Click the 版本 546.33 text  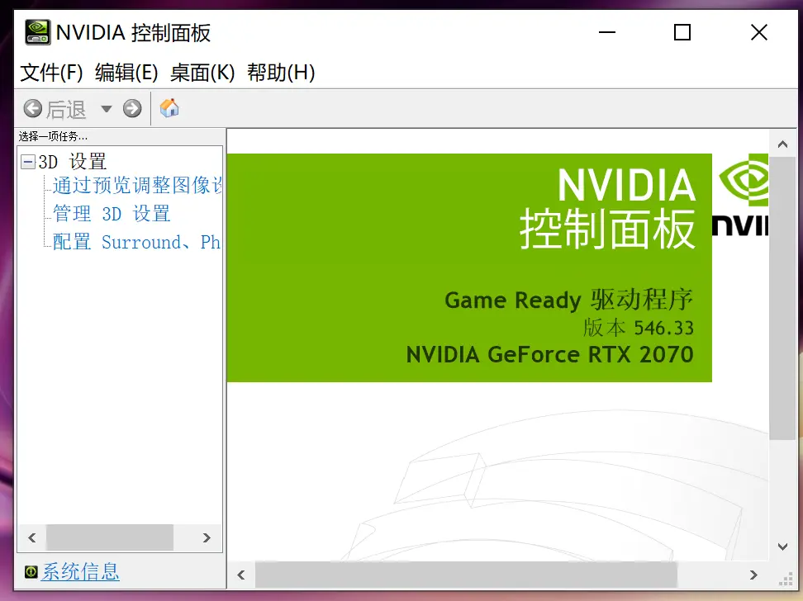pos(638,328)
